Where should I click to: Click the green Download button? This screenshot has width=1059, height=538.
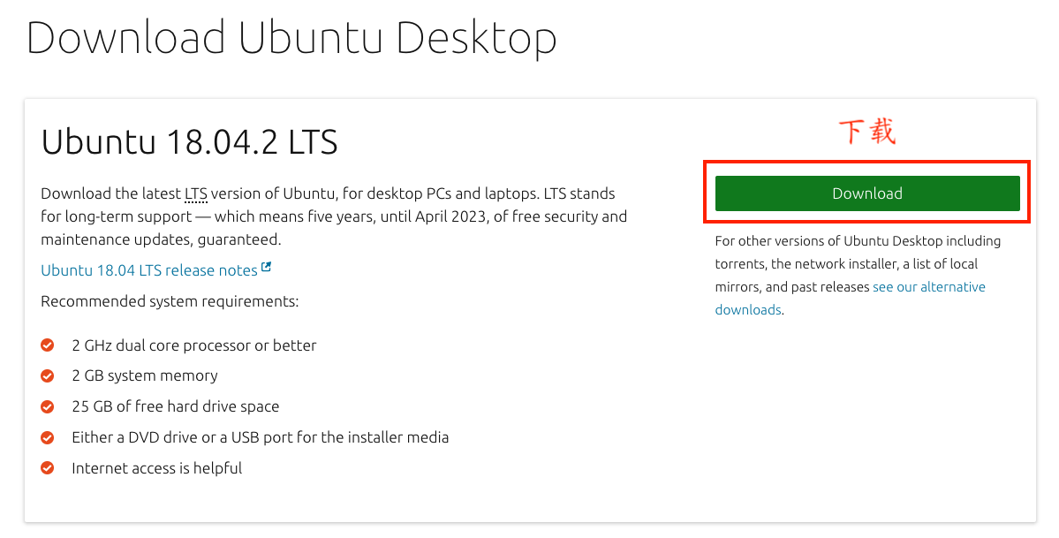coord(866,193)
